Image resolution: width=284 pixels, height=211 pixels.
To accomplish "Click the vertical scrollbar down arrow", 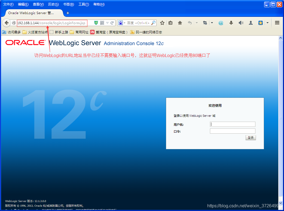I will tap(280, 203).
